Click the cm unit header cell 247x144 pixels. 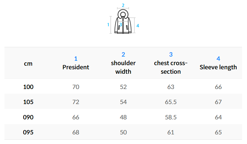point(28,63)
